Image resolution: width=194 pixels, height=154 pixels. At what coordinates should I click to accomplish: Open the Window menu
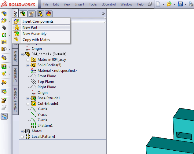[126, 4]
